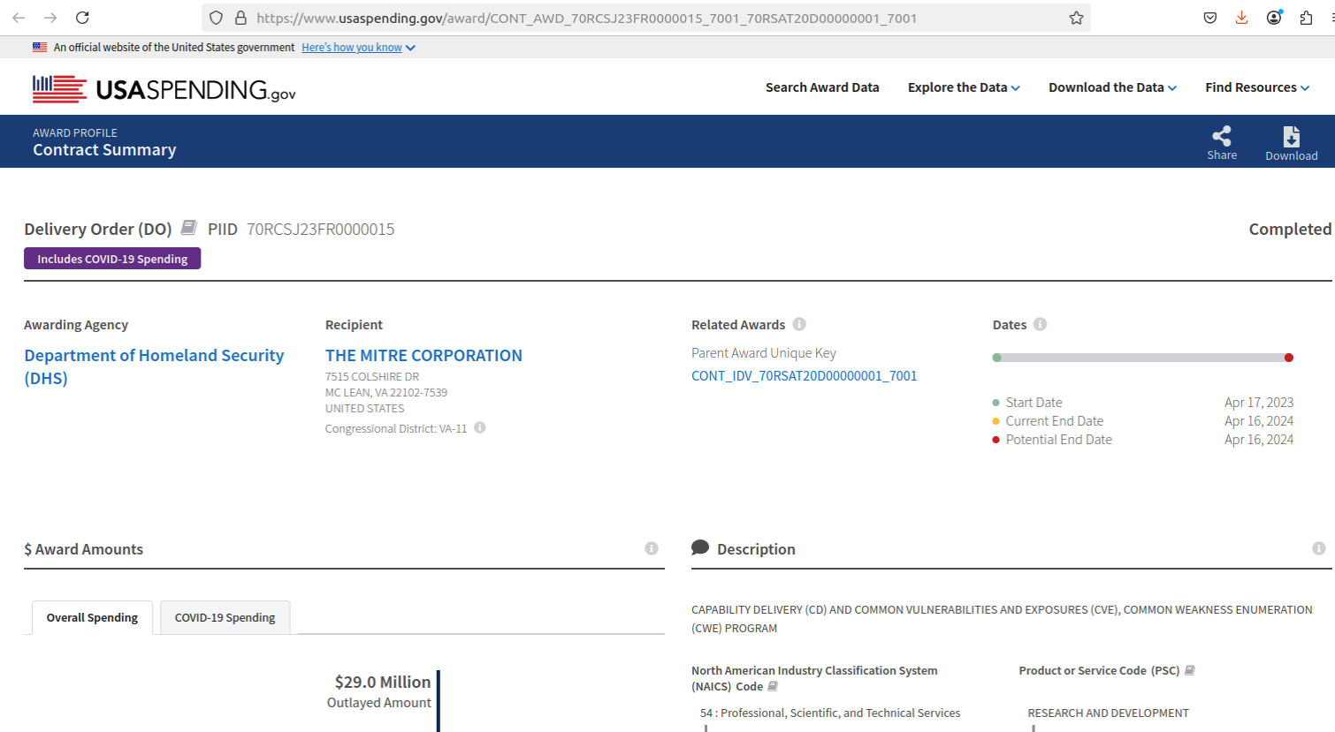Expand 'Here's how you know' banner
This screenshot has height=732, width=1335.
(x=358, y=48)
